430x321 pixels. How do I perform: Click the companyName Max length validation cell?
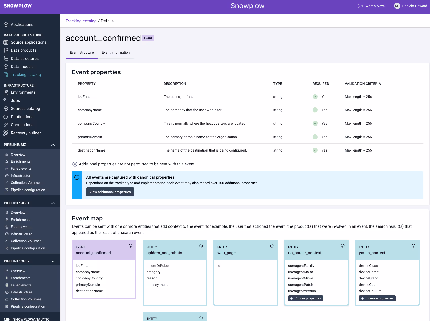[358, 110]
